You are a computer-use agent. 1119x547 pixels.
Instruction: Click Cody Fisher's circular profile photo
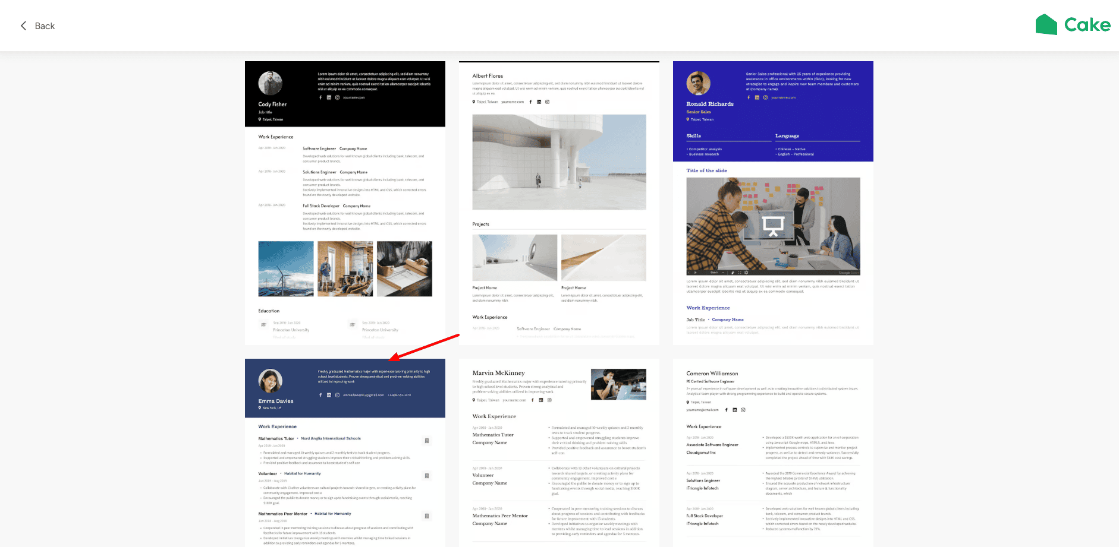pos(270,84)
